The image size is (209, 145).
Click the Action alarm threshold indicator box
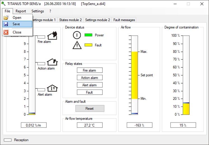41,64
